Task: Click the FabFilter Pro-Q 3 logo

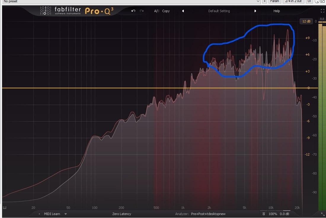Action: point(77,11)
